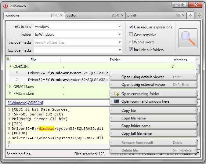Add a new search tab

[190, 15]
